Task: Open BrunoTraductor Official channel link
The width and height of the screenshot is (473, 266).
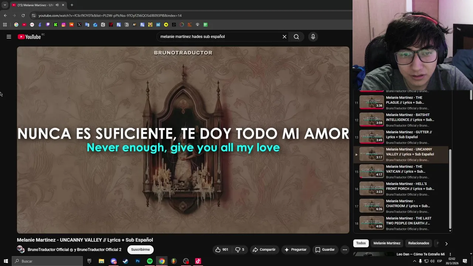Action: click(x=48, y=250)
